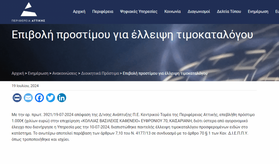This screenshot has height=164, width=279.
Task: Click the page title Επιβολή προστίμου για έλλειψη τιμοκαταλόγου
Action: 132,35
